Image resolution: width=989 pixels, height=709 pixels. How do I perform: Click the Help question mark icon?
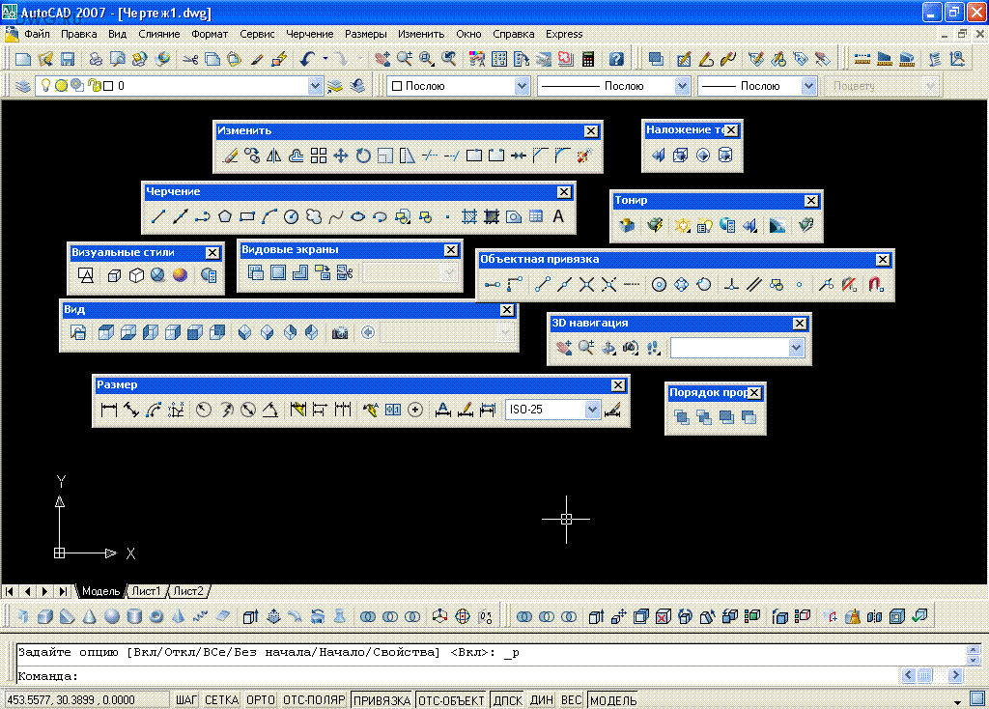pos(616,59)
